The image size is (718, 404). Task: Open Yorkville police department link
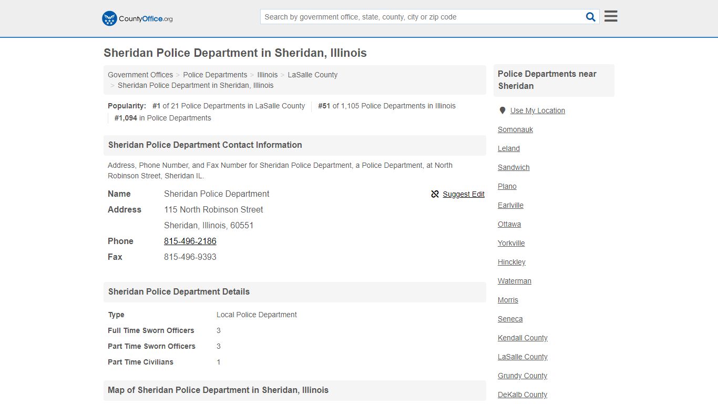[x=511, y=243]
